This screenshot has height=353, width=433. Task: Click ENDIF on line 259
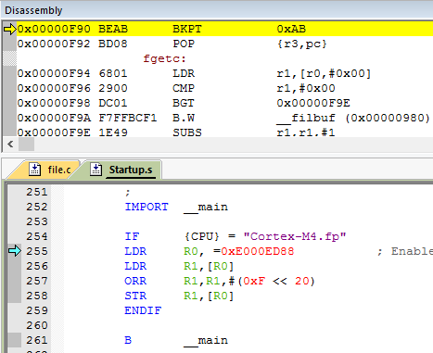[143, 310]
